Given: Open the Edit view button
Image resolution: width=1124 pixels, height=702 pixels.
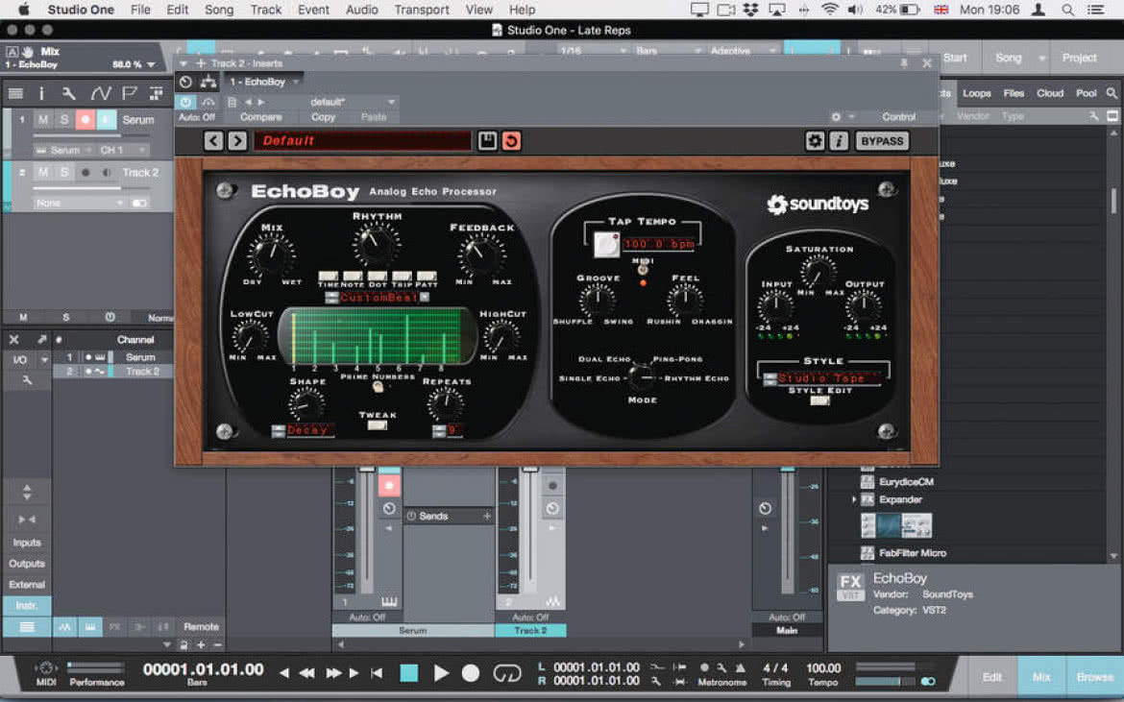Looking at the screenshot, I should (x=992, y=677).
